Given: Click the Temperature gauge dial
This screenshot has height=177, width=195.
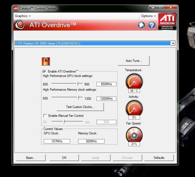Looking at the screenshot, I should click(134, 81).
